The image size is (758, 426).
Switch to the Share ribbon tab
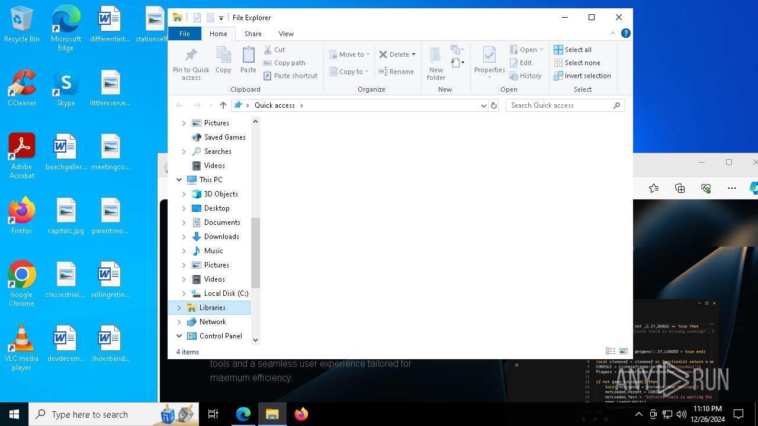(x=253, y=34)
